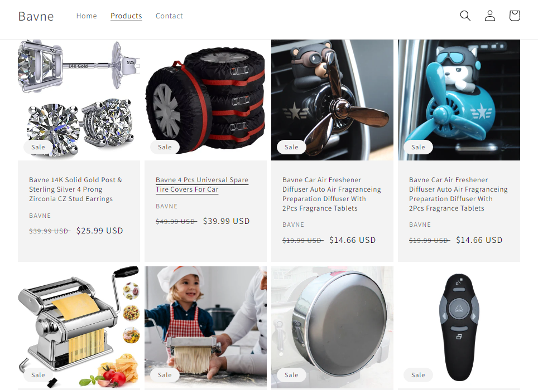This screenshot has height=390, width=538.
Task: Open the brown bear air freshener image
Action: [332, 100]
